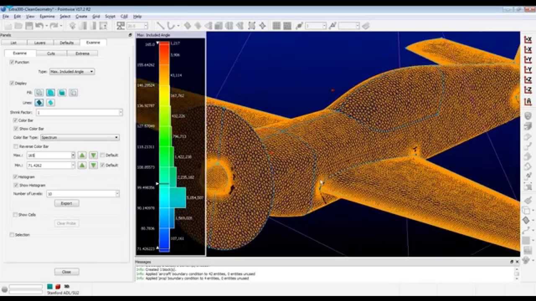Click the red cube status bar icon
Image resolution: width=536 pixels, height=301 pixels.
(58, 287)
